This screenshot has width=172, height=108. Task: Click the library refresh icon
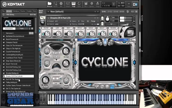(x=4, y=15)
